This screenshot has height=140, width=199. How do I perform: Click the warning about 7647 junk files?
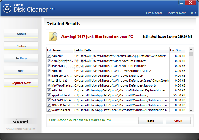[x=97, y=37]
